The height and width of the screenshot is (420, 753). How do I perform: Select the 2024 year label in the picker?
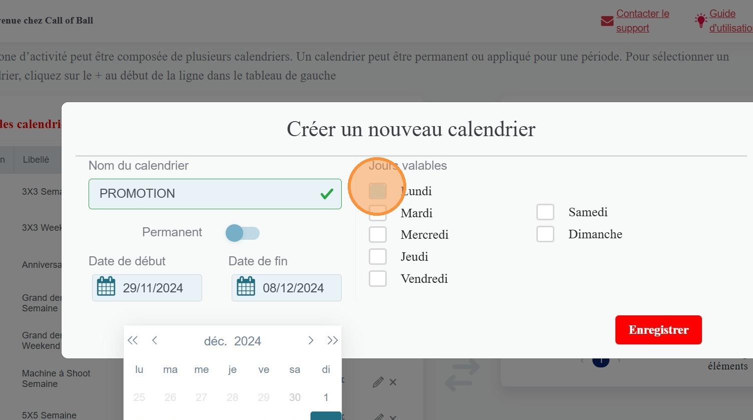248,341
